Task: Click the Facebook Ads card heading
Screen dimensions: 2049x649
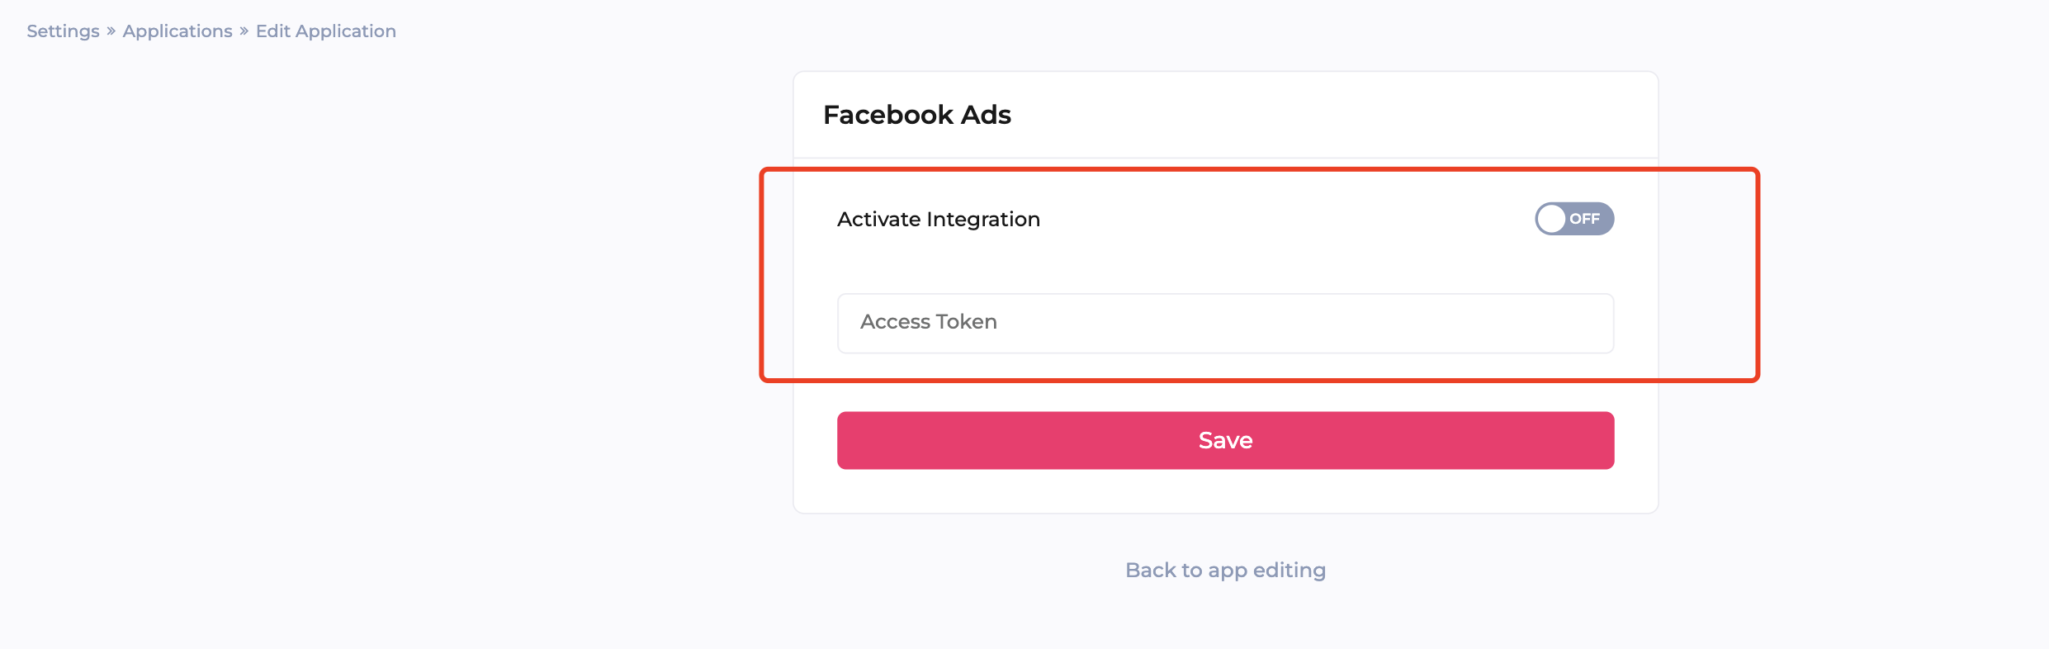Action: [917, 115]
